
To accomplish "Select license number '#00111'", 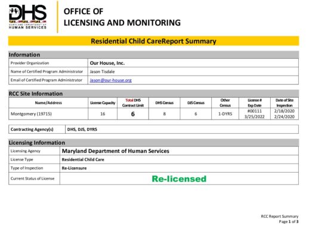I will 255,111.
